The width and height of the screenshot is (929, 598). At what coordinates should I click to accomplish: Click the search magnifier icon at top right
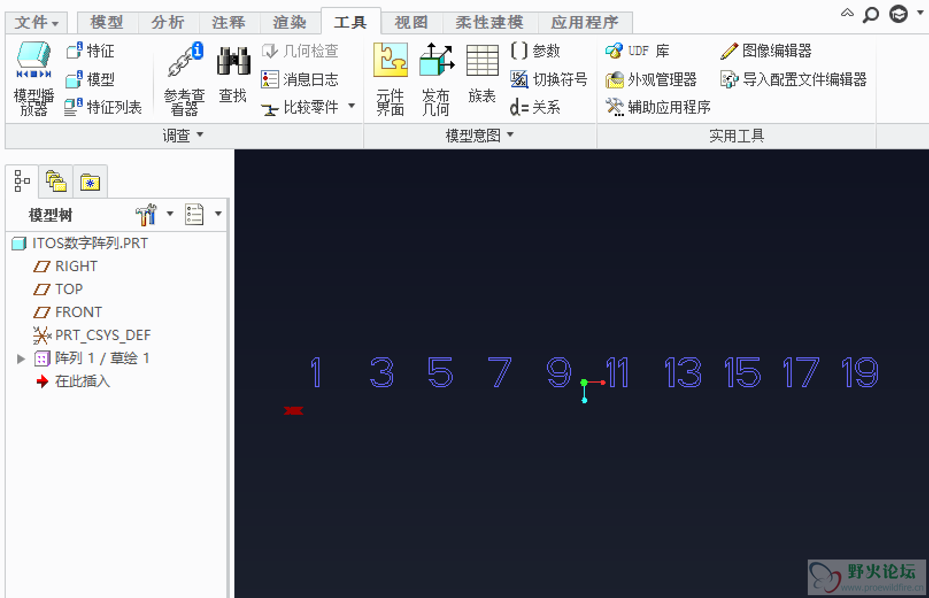[x=871, y=14]
